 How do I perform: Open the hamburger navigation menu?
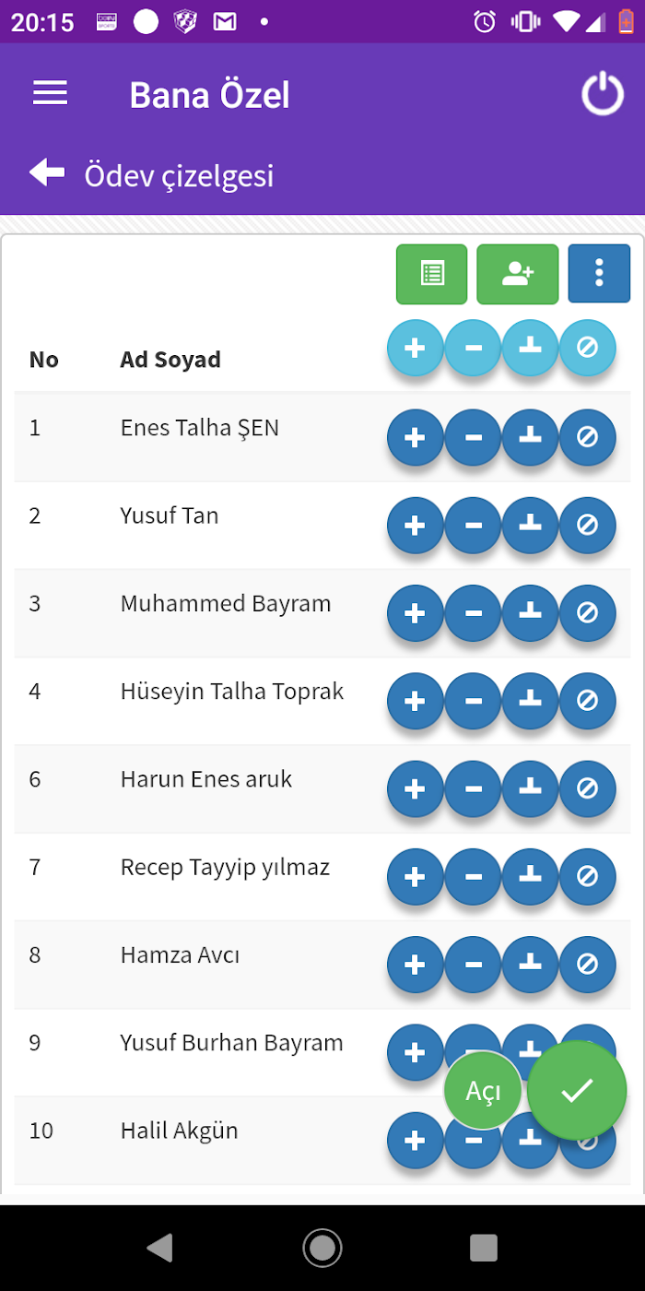pyautogui.click(x=51, y=93)
